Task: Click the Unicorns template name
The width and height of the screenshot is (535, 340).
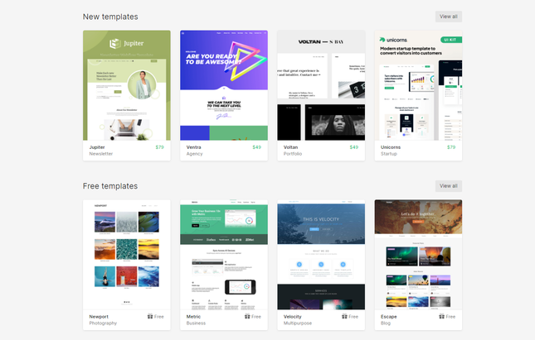Action: [x=391, y=147]
